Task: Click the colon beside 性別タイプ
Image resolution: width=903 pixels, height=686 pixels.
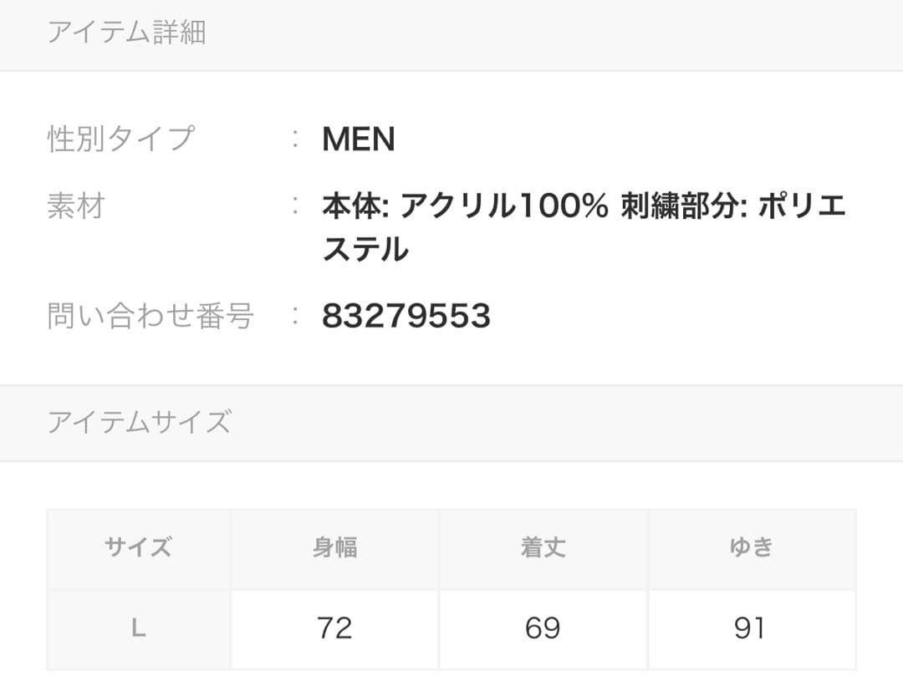Action: tap(296, 140)
